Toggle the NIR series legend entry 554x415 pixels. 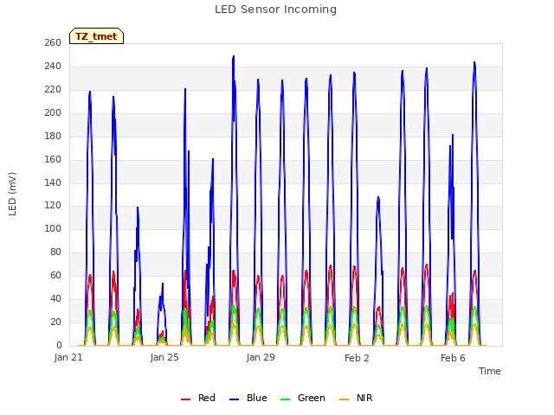(x=356, y=398)
